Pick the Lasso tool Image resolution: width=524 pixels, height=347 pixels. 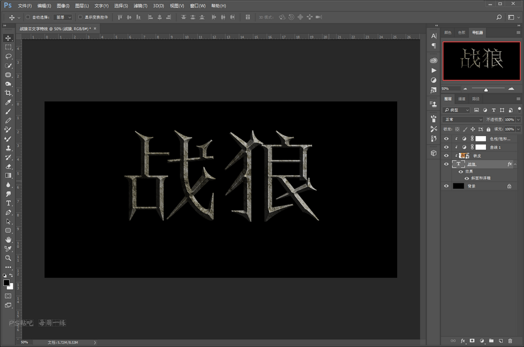click(8, 56)
